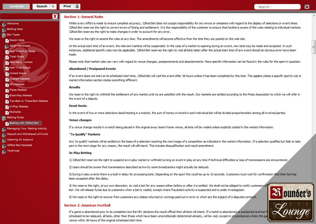Collapse the Bet Types book icon
316x224 pixels.
point(4,35)
